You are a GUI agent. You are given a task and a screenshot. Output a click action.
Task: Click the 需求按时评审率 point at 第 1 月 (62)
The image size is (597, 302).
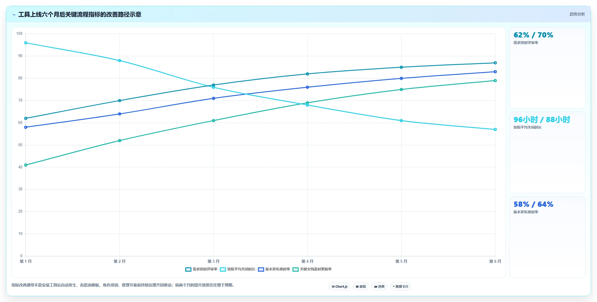pyautogui.click(x=26, y=118)
